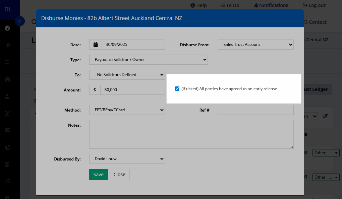The width and height of the screenshot is (342, 199).
Task: Expand the Disburse From account dropdown
Action: coord(255,45)
